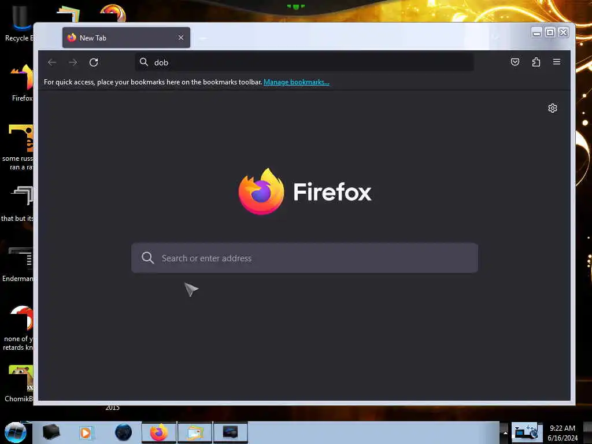Focus the address bar containing dob
This screenshot has width=592, height=444.
tap(304, 62)
